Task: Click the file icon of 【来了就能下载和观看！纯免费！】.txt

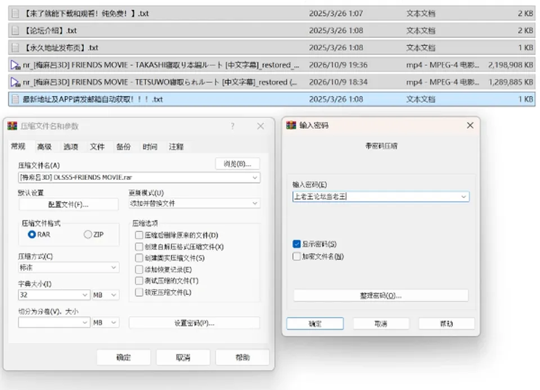Action: coord(15,13)
